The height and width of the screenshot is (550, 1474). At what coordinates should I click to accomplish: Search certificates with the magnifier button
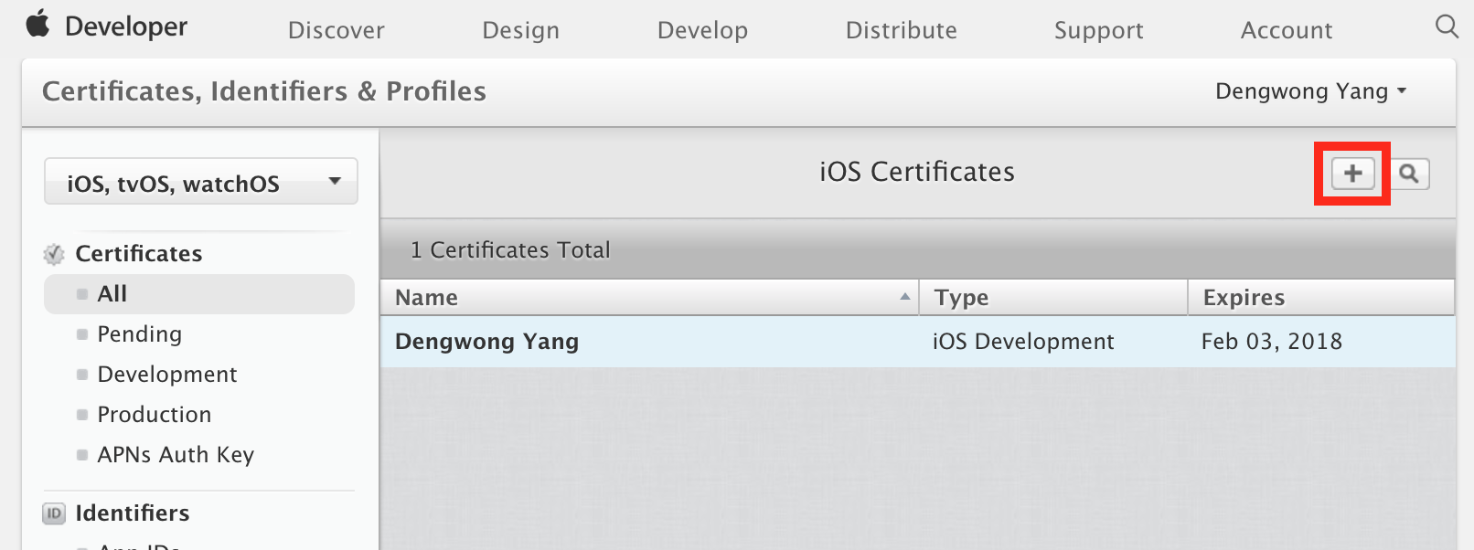tap(1409, 174)
